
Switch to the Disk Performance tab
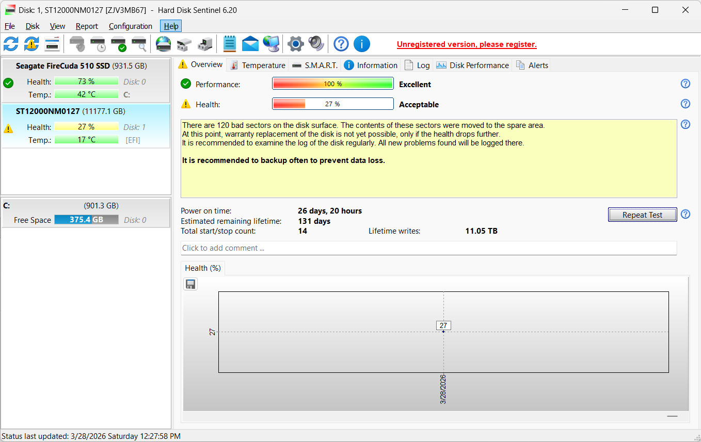tap(472, 65)
